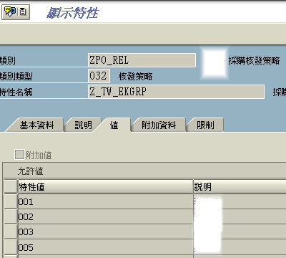286x258 pixels.
Task: Select the 值 tab
Action: [x=114, y=125]
